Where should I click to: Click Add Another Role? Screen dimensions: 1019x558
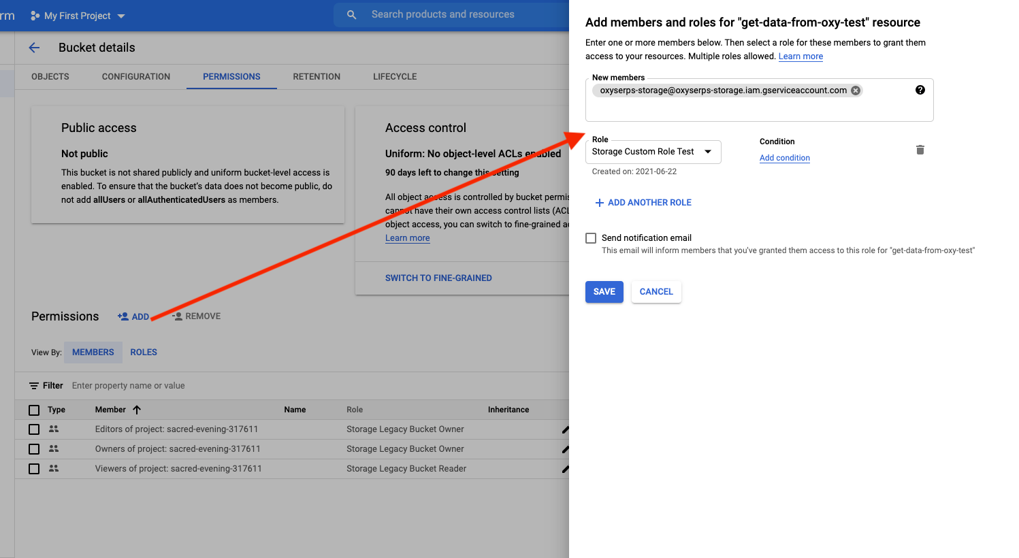643,203
